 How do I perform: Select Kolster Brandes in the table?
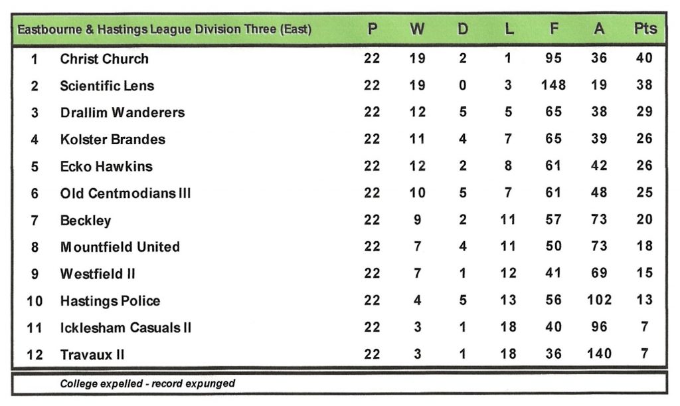(x=112, y=140)
